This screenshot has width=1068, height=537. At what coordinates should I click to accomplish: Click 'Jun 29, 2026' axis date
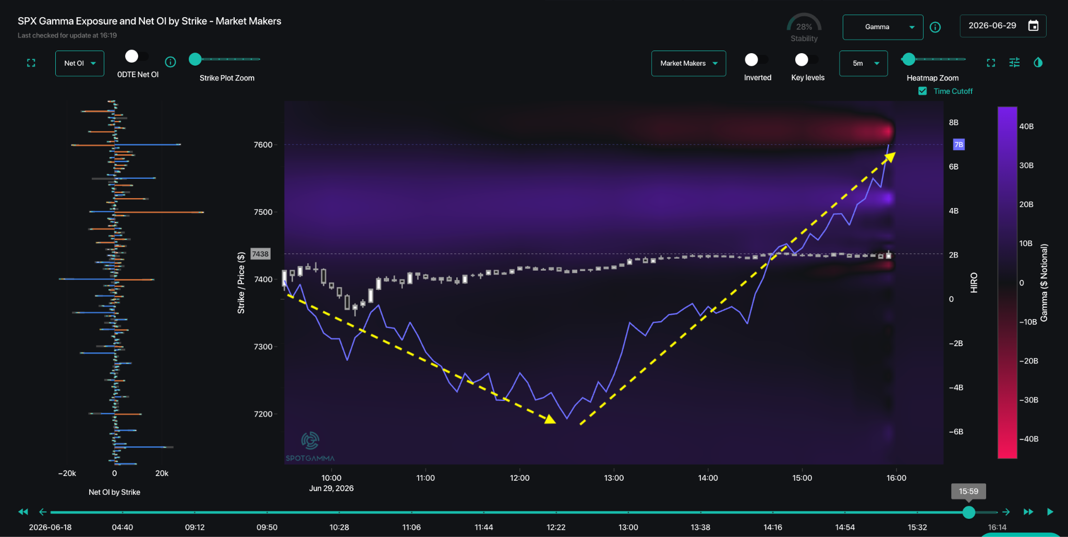pyautogui.click(x=331, y=489)
